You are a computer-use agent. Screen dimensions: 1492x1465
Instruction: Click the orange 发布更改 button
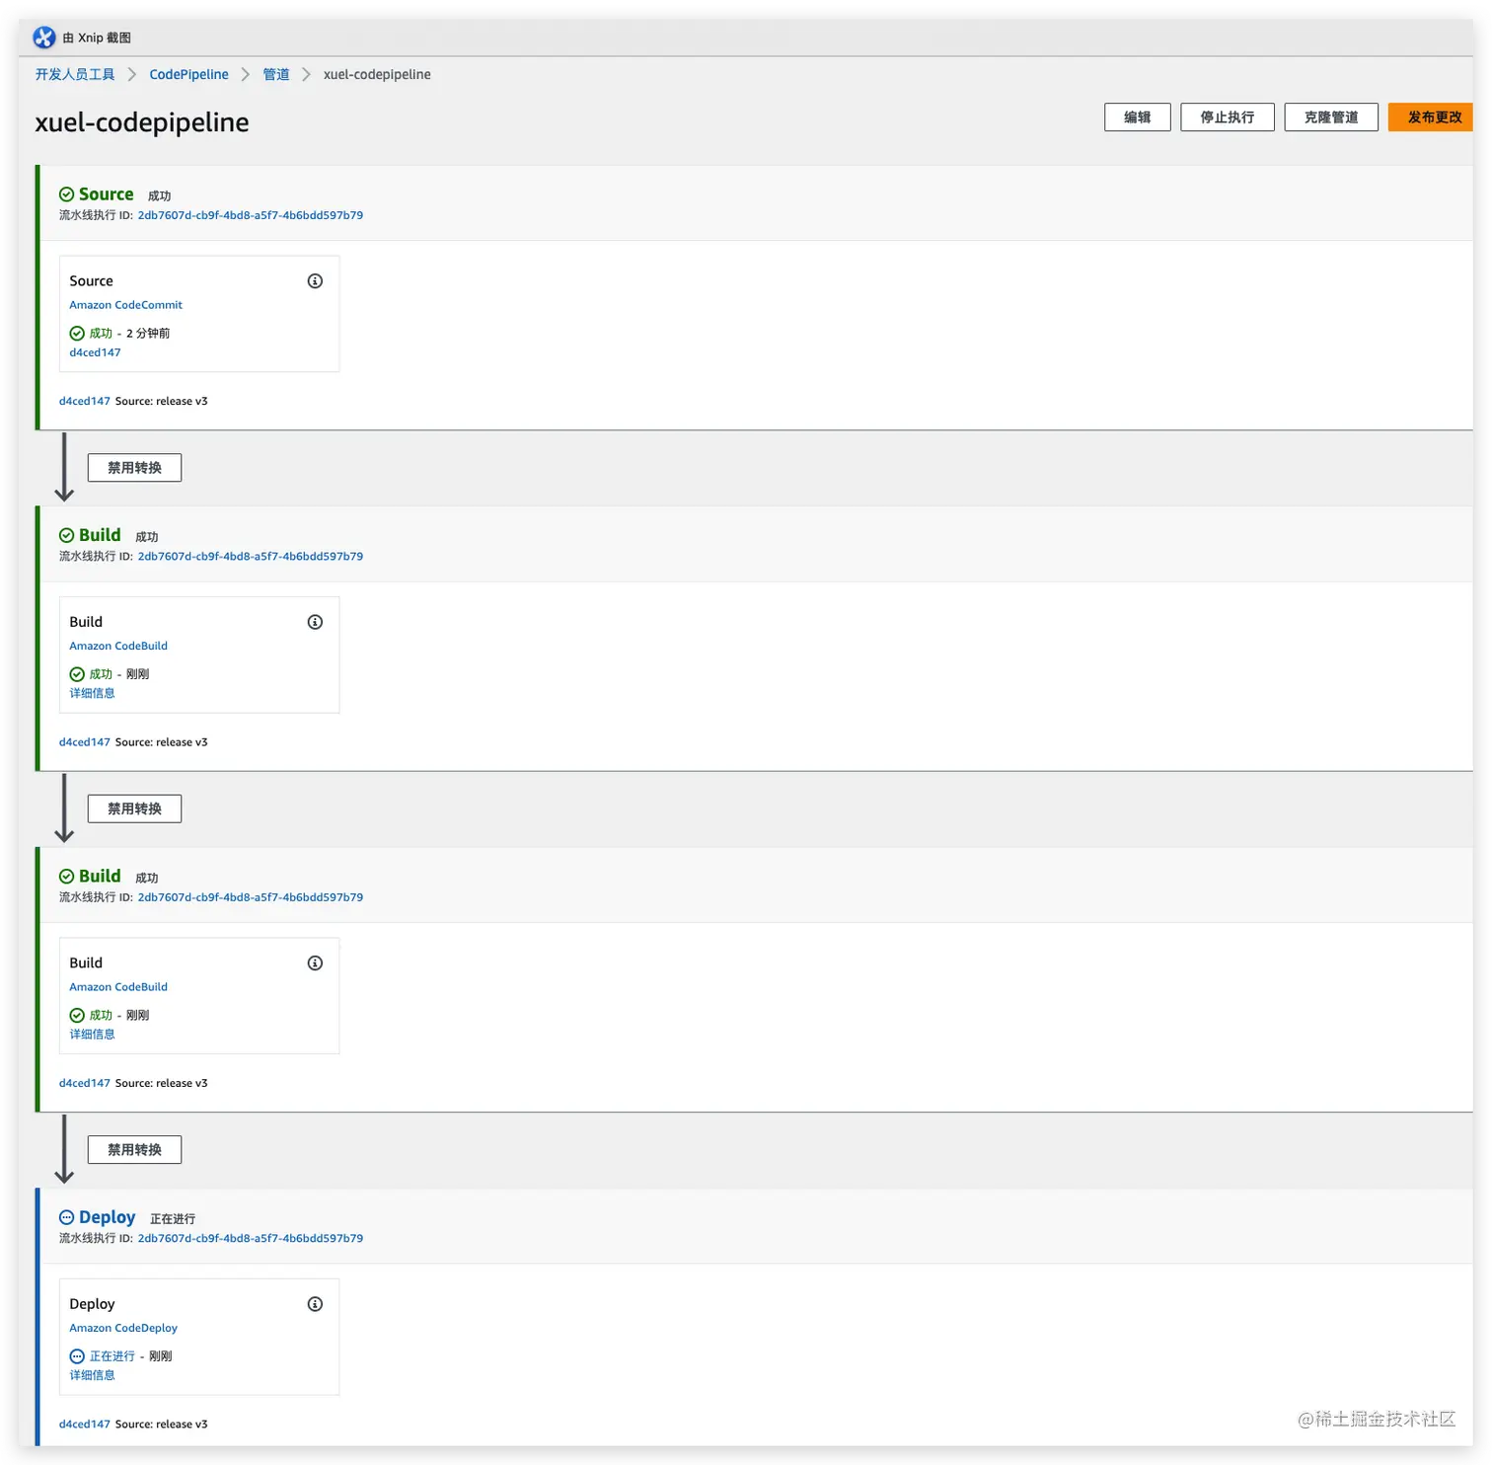click(x=1431, y=117)
